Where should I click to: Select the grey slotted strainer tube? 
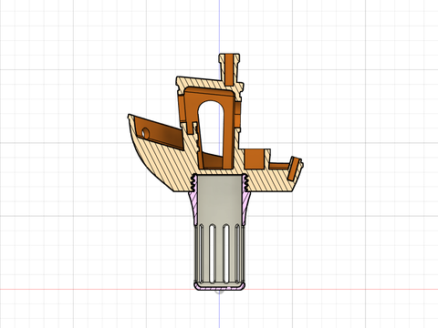coord(219,231)
